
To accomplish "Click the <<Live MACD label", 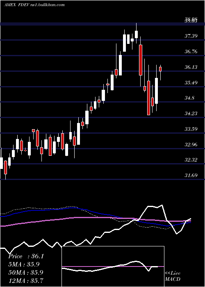I will pos(173,276).
